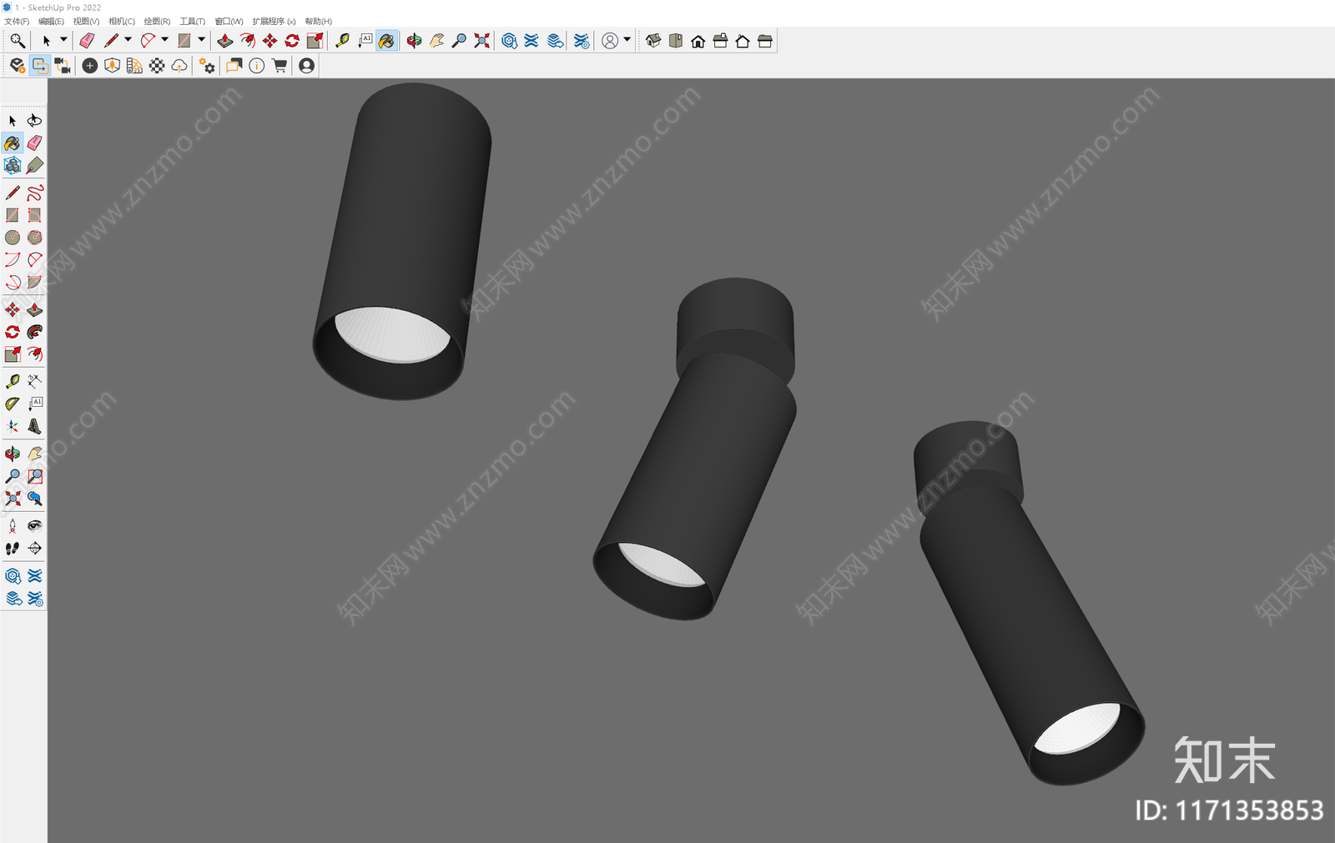The width and height of the screenshot is (1335, 843).
Task: Open the 窗口(W) menu
Action: (229, 22)
